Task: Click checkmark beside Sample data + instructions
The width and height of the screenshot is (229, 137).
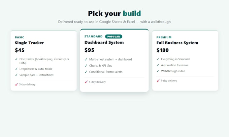Action: coord(16,75)
